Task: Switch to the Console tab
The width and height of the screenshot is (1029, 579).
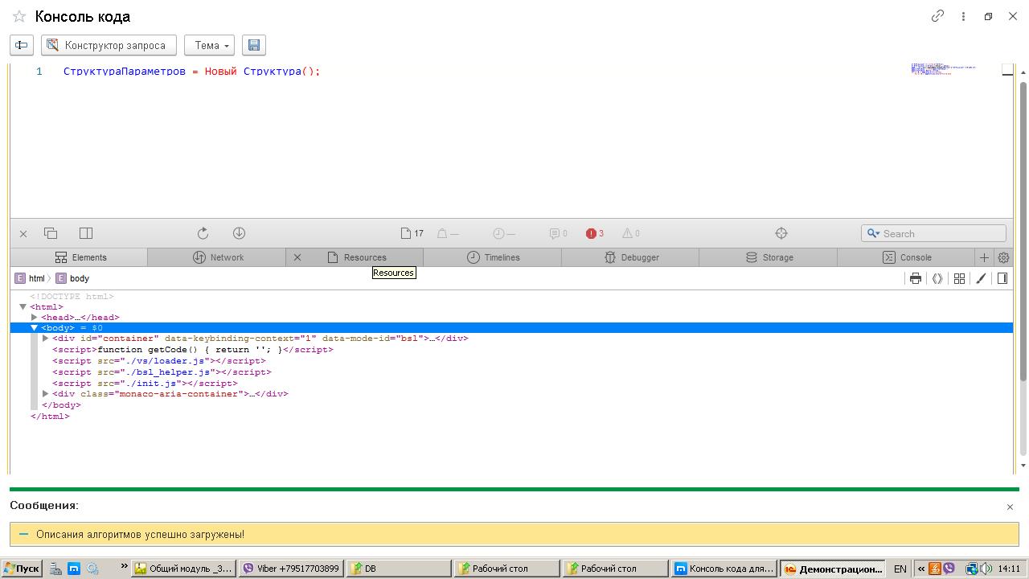Action: [906, 257]
